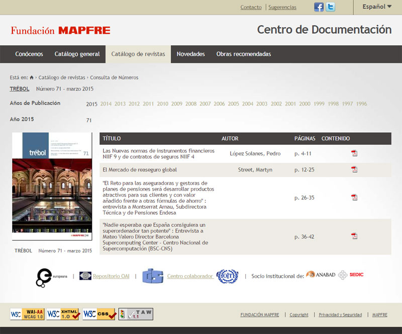Open PDF for El Mercado de reaseguro global
The height and width of the screenshot is (334, 402).
[354, 170]
